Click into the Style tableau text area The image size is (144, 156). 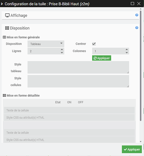click(78, 67)
